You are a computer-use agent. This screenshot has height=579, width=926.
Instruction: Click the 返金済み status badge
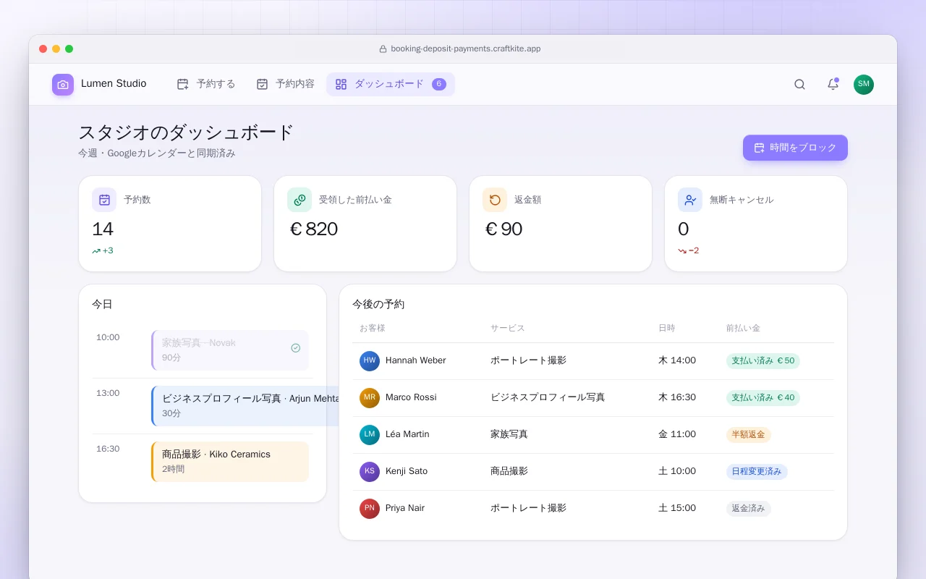(748, 509)
